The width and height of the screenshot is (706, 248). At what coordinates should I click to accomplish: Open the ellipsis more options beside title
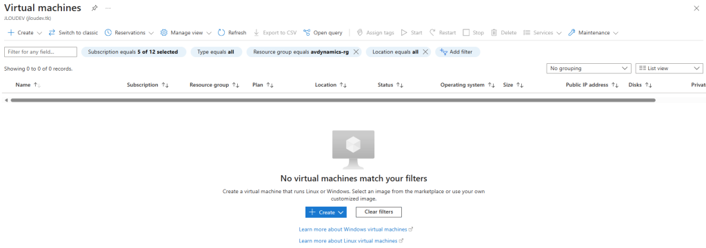tap(108, 8)
